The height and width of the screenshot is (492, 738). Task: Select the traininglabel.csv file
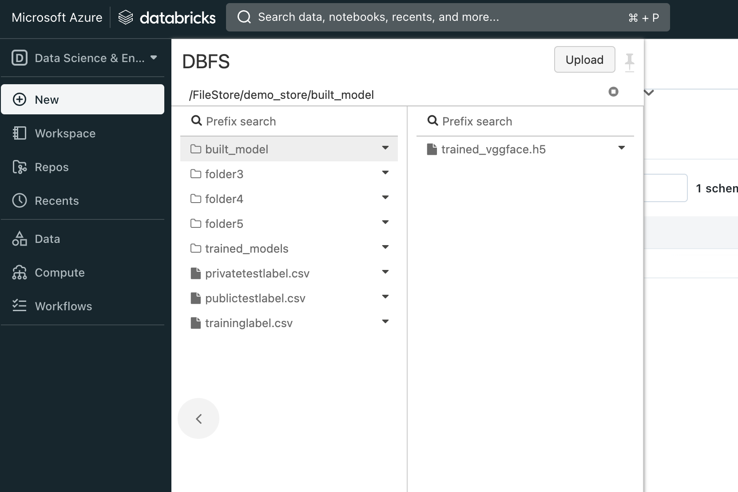289,323
